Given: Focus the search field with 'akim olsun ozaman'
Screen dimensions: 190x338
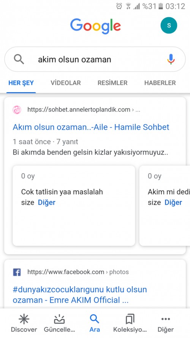Looking at the screenshot, I should click(95, 59).
